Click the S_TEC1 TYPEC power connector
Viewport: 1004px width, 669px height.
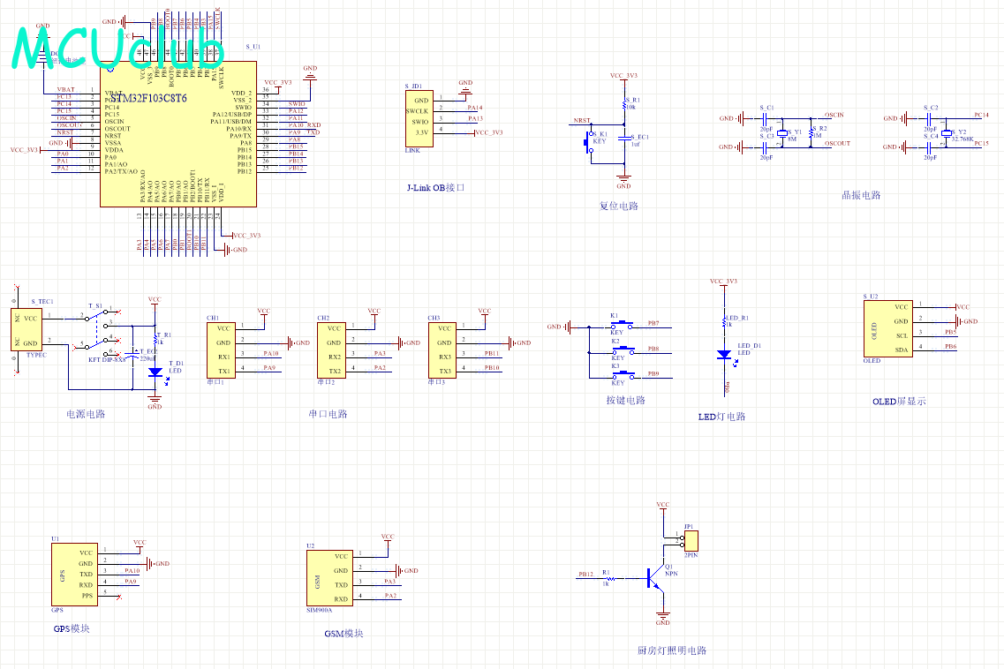click(26, 330)
